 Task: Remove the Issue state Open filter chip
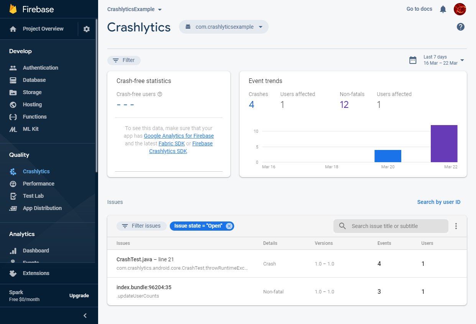[229, 226]
